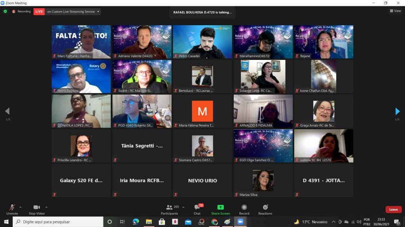Viewport: 405px width, 227px height.
Task: Click the Unmute microphone icon
Action: pyautogui.click(x=12, y=208)
